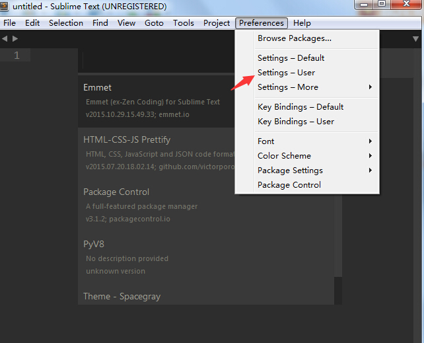Click the next tab right arrow
The width and height of the screenshot is (424, 343).
[x=15, y=39]
